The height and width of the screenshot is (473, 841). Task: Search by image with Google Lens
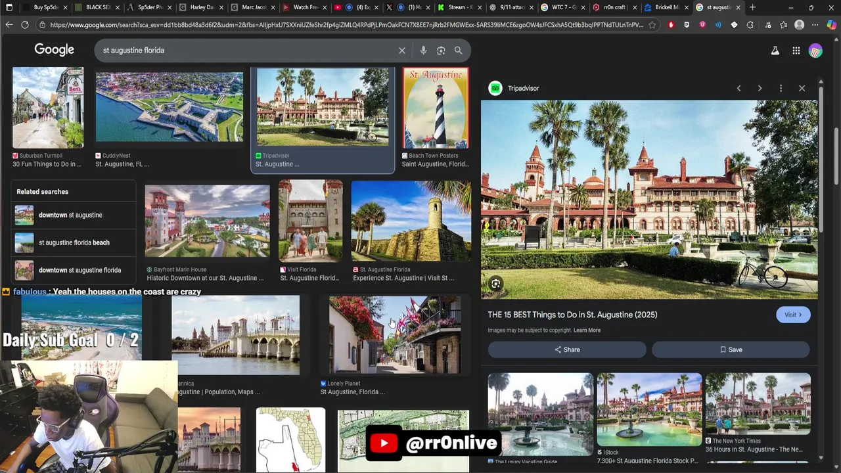441,51
